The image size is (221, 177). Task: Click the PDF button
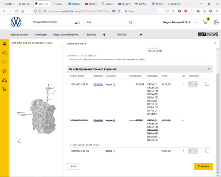point(74,166)
